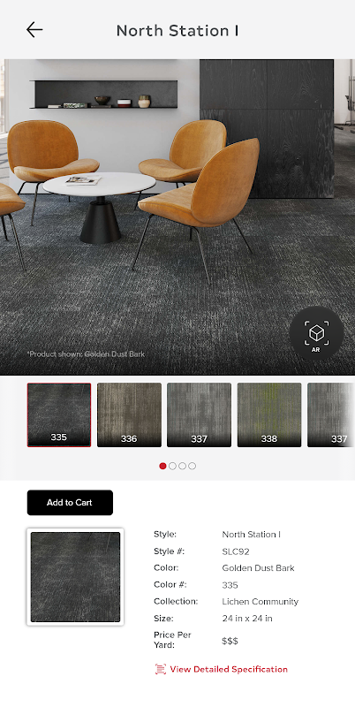
Task: Open the AR view cube icon
Action: tap(316, 334)
